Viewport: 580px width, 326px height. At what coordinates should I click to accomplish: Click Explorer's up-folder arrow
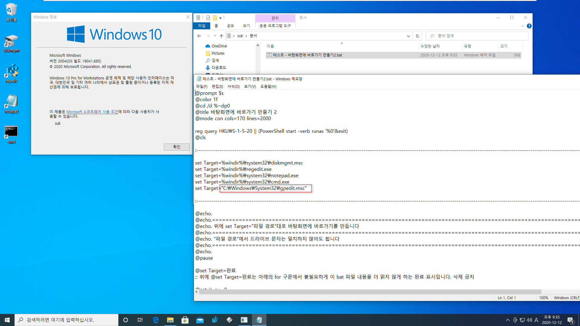[221, 36]
